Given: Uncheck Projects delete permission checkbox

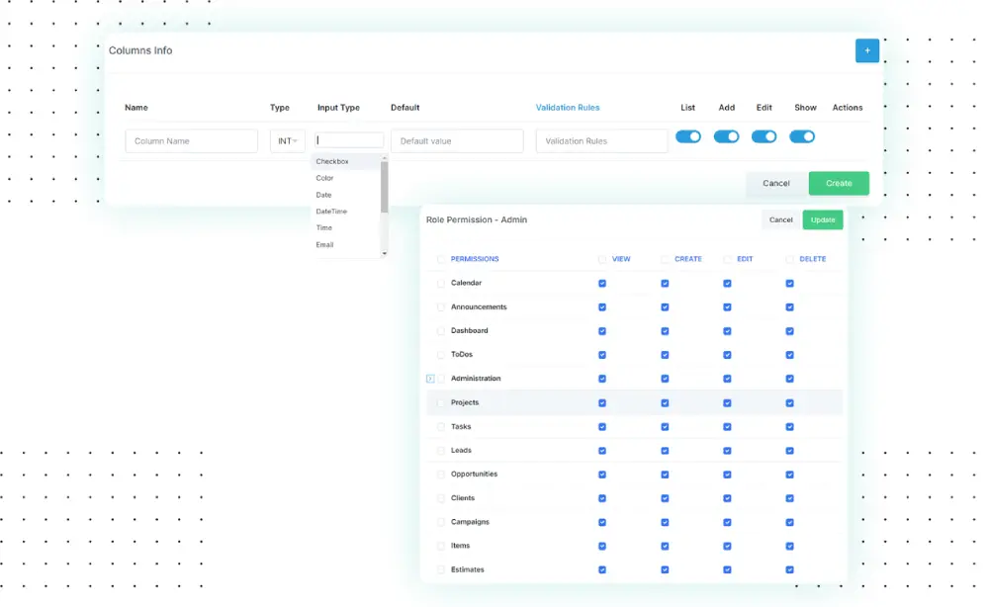Looking at the screenshot, I should pos(789,403).
